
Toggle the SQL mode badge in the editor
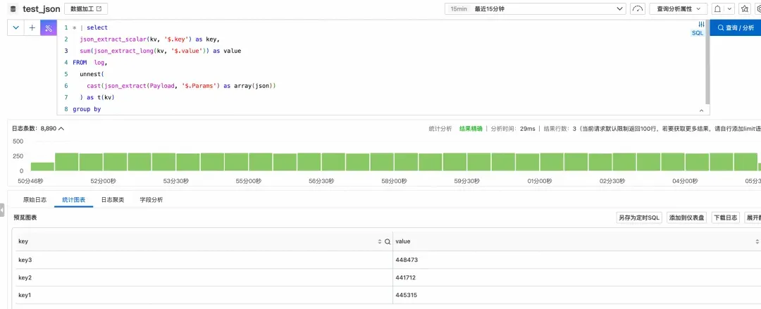(697, 33)
